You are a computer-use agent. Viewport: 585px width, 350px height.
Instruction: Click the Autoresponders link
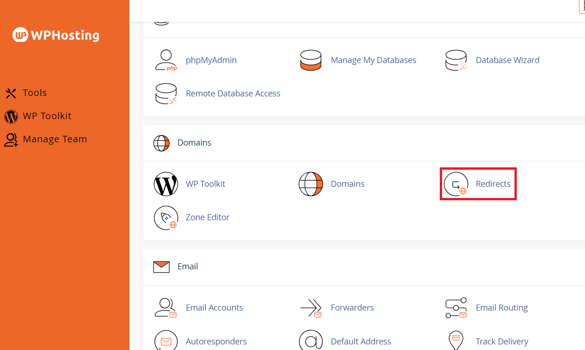[216, 342]
